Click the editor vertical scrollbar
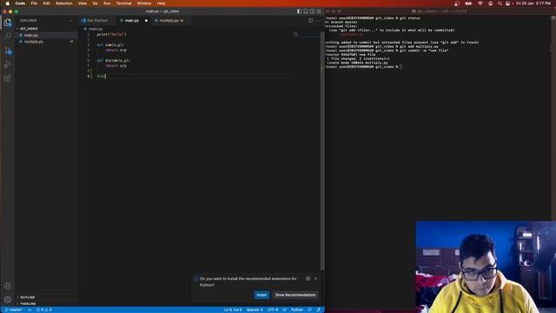The width and height of the screenshot is (556, 313). (x=322, y=150)
